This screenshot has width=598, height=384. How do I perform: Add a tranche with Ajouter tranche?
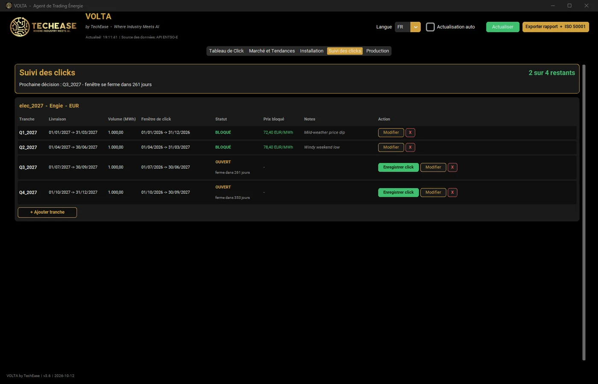[47, 212]
